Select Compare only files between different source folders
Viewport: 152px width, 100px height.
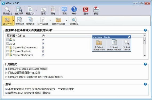[6, 77]
